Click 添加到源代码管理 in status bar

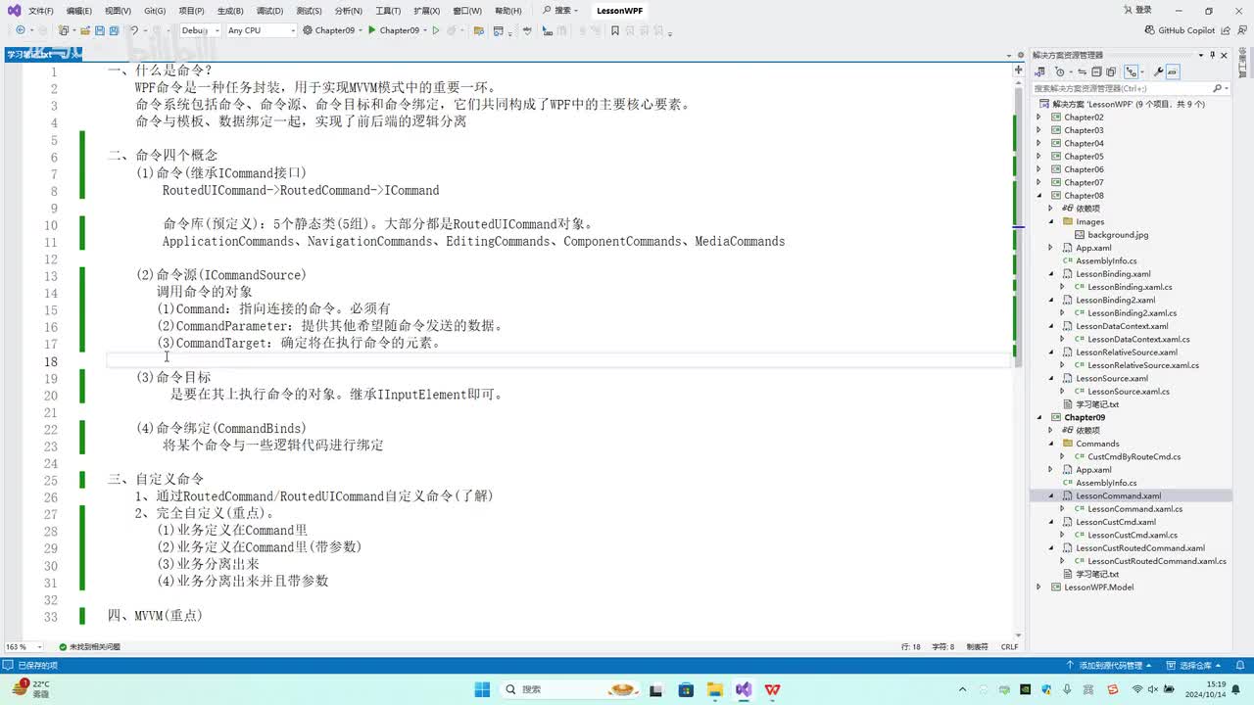click(1109, 666)
